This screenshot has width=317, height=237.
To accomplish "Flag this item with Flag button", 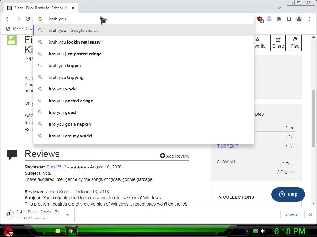I will (295, 43).
